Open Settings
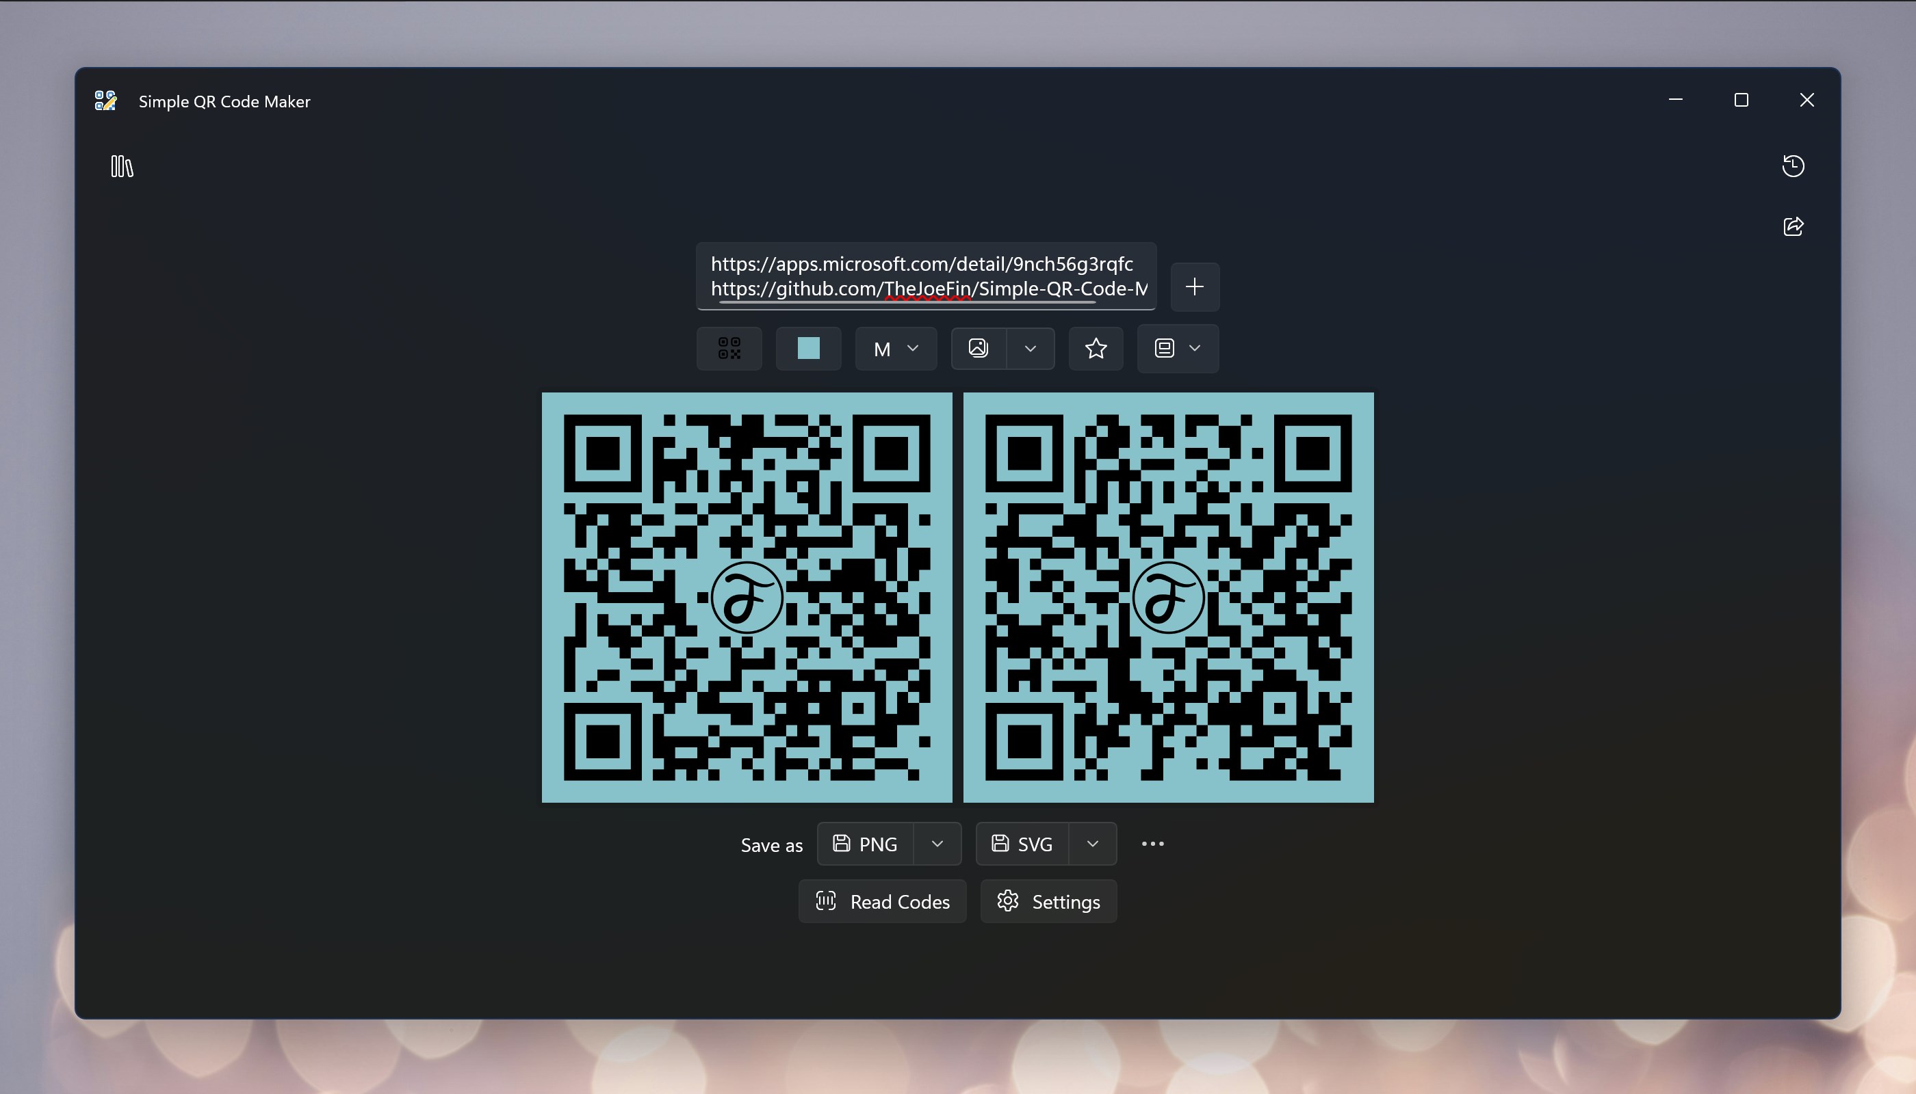The image size is (1916, 1094). [1048, 902]
